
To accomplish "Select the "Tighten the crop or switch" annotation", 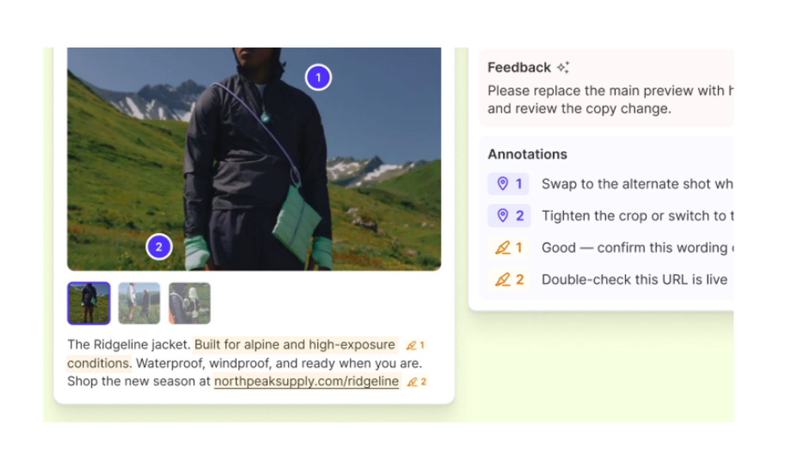I will [x=638, y=215].
